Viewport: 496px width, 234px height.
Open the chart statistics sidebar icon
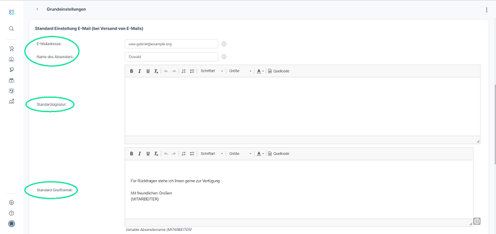click(x=11, y=102)
